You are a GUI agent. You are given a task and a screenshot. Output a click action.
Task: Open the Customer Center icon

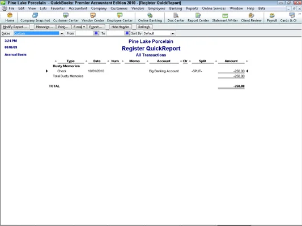66,18
